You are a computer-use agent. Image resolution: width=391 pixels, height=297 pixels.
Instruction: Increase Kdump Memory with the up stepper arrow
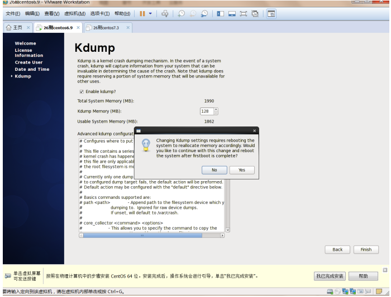[216, 109]
